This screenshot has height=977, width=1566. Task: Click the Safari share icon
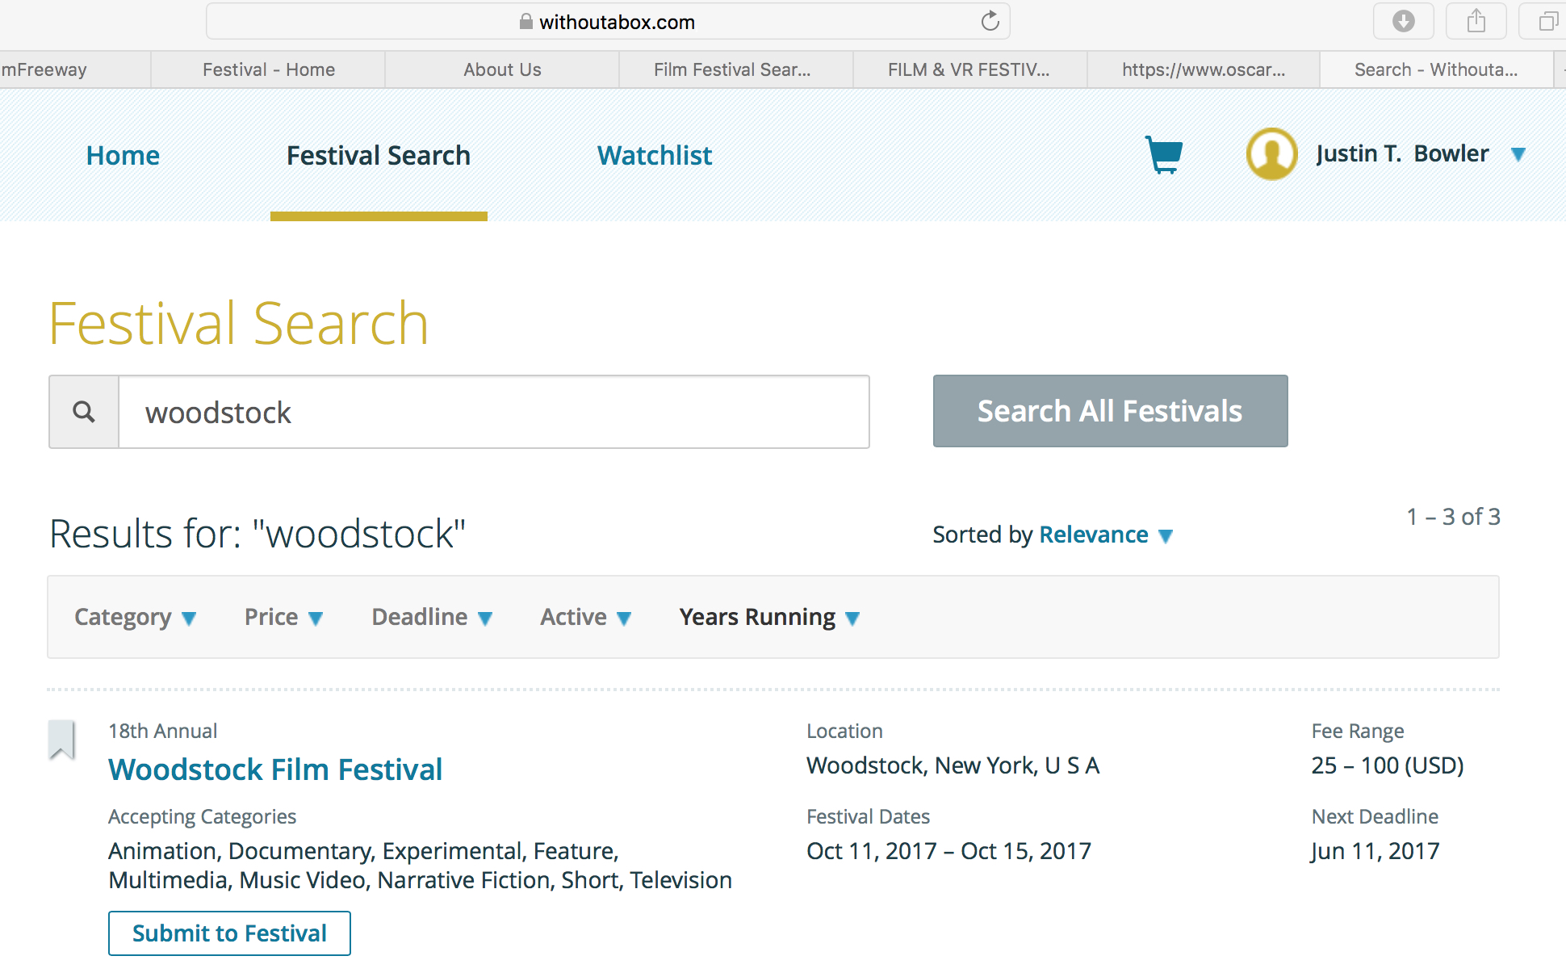[1476, 22]
